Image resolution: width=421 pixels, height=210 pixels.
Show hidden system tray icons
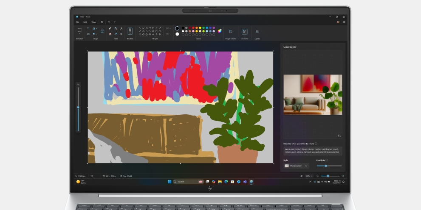coord(311,182)
